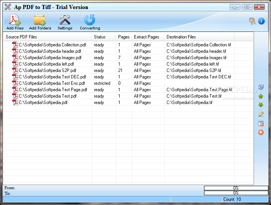
Task: Select row C:\Softpedia\Softpedia left.pdf
Action: (x=128, y=64)
